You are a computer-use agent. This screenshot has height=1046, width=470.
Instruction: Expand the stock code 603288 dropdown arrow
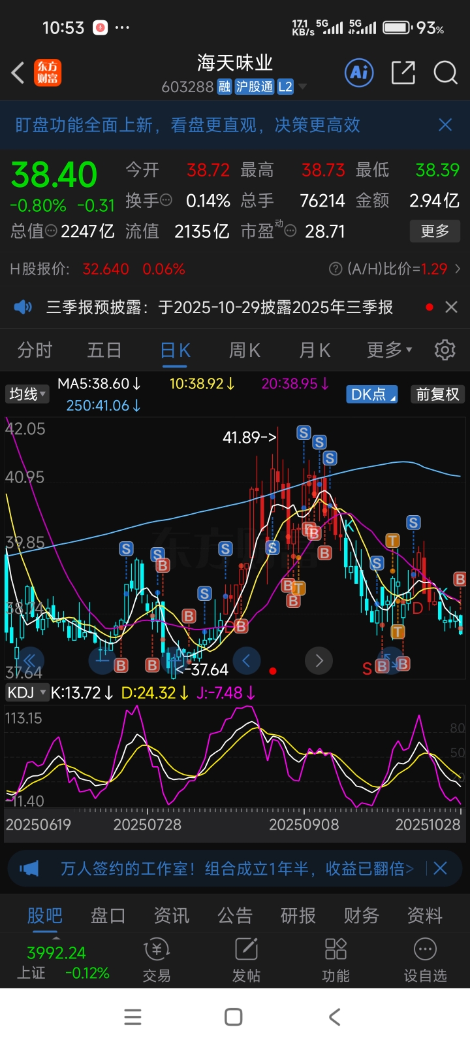(302, 87)
